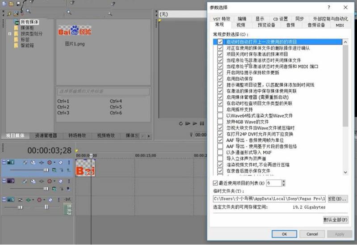
Task: Switch to the 视频 tab in preferences
Action: pos(241,25)
